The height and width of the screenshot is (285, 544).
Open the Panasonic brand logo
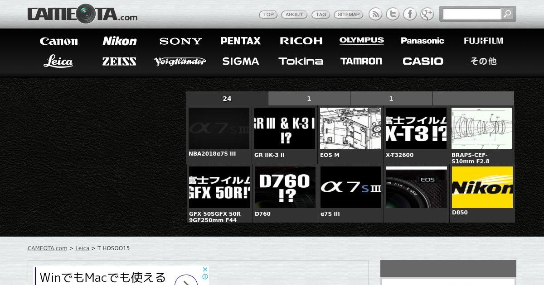(x=423, y=41)
